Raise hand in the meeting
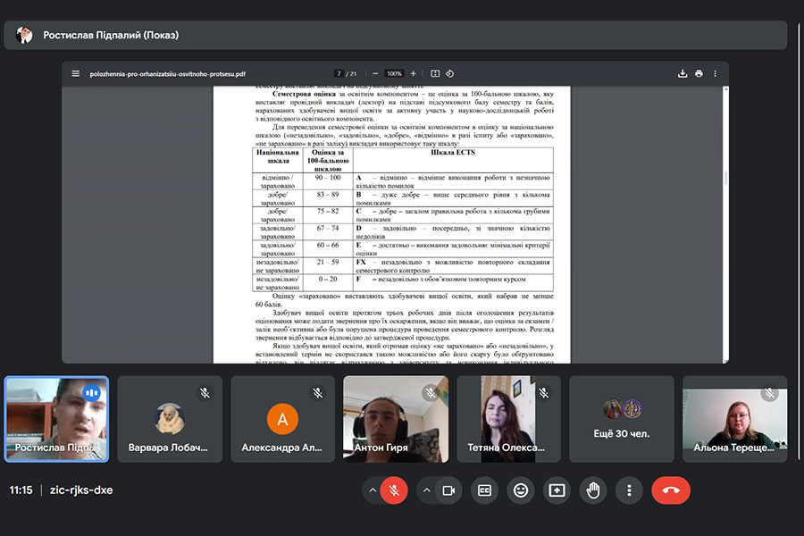 (x=593, y=490)
